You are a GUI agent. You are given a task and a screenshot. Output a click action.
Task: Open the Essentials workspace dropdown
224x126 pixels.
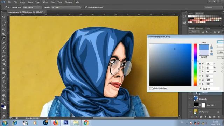[x=213, y=7]
